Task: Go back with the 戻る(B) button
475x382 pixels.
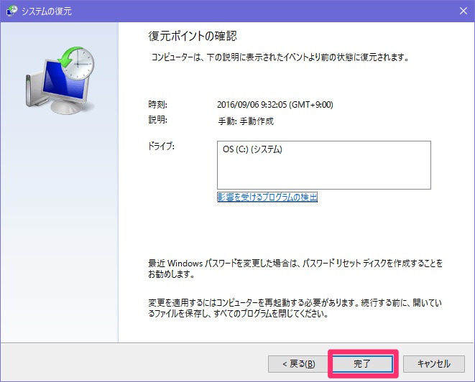Action: coord(298,364)
